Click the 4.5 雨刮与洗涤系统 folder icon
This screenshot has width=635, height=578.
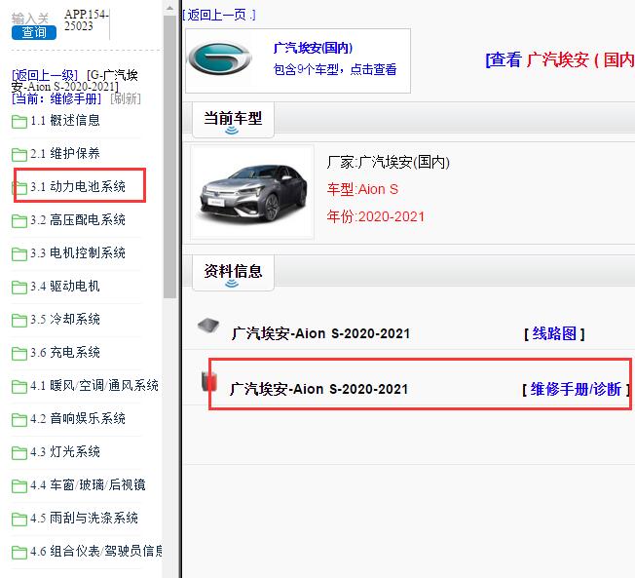pyautogui.click(x=19, y=520)
